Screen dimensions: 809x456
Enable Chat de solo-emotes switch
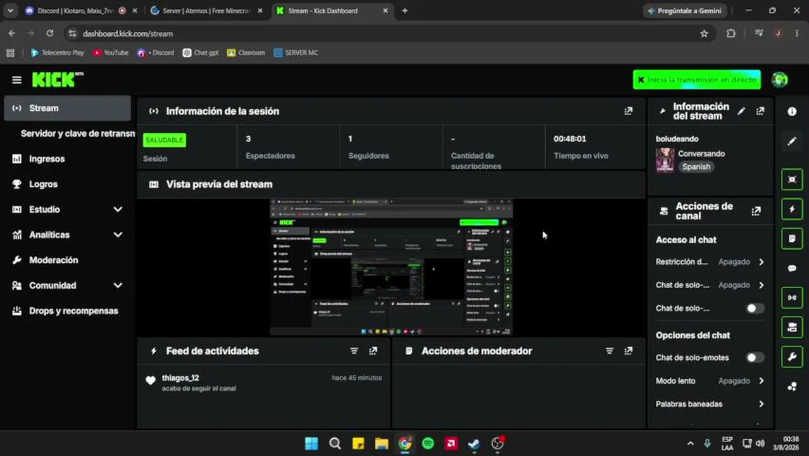click(754, 358)
